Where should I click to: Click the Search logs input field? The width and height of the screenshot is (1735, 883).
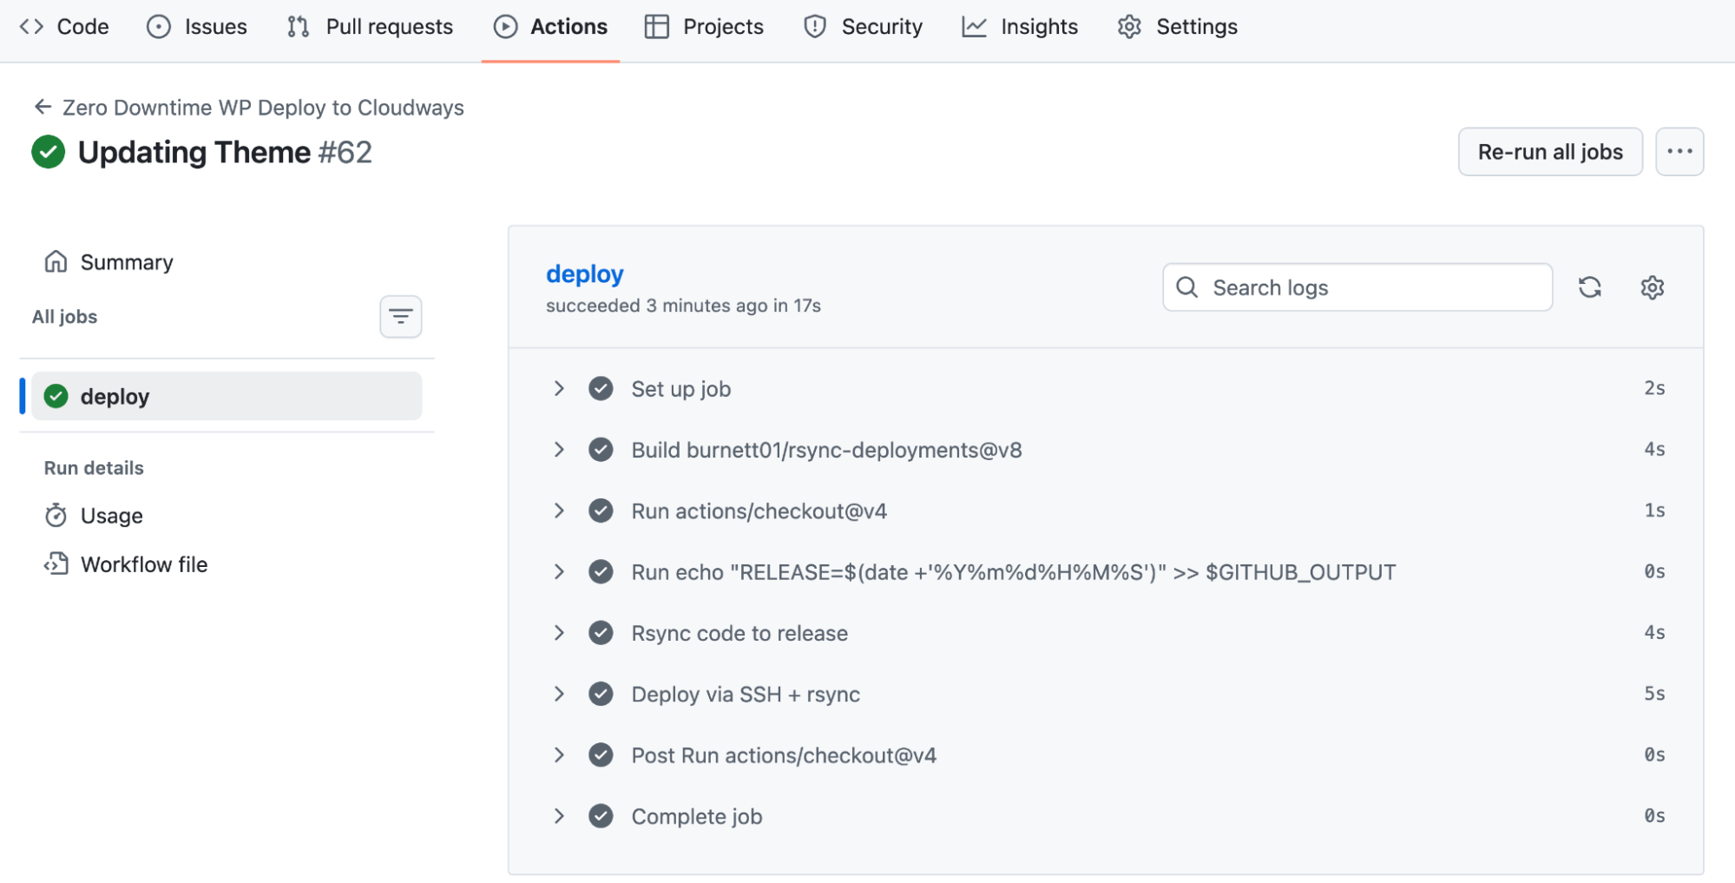coord(1357,287)
